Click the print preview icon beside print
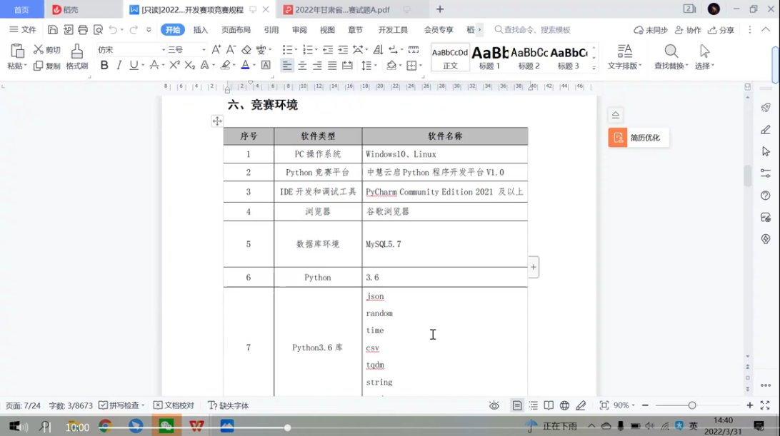This screenshot has width=780, height=436. (x=98, y=30)
